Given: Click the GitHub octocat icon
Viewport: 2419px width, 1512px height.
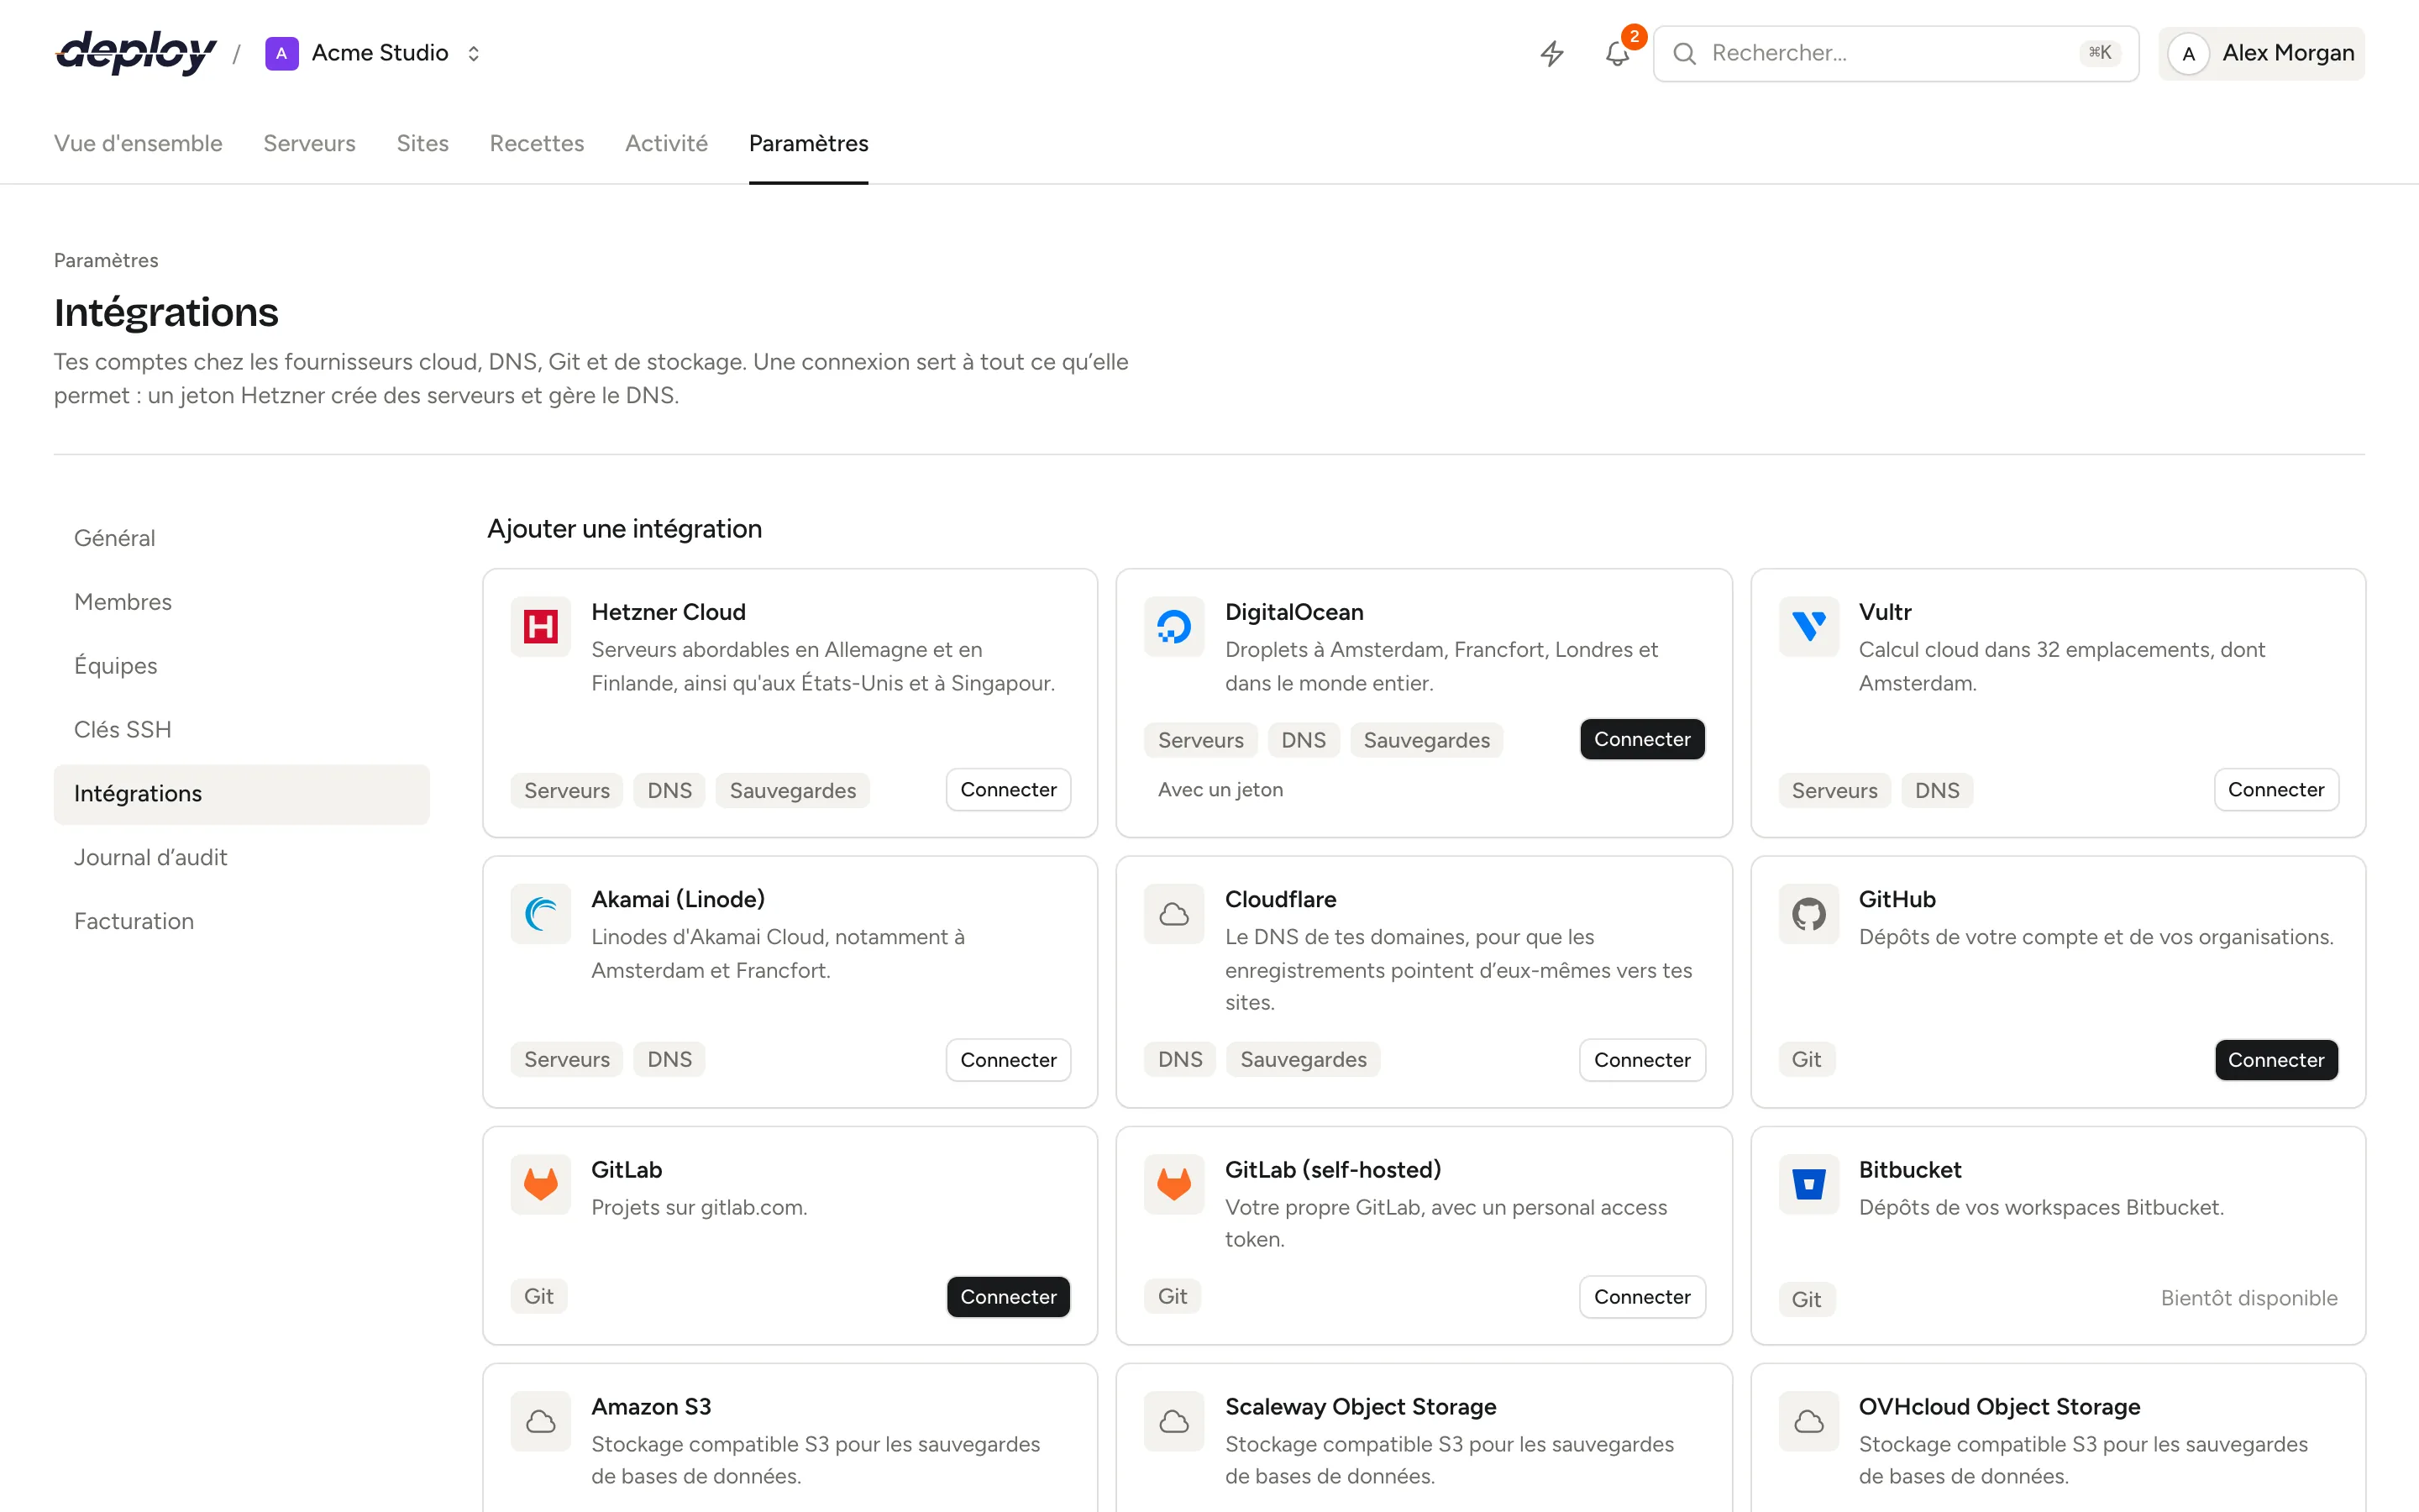Looking at the screenshot, I should click(1808, 914).
